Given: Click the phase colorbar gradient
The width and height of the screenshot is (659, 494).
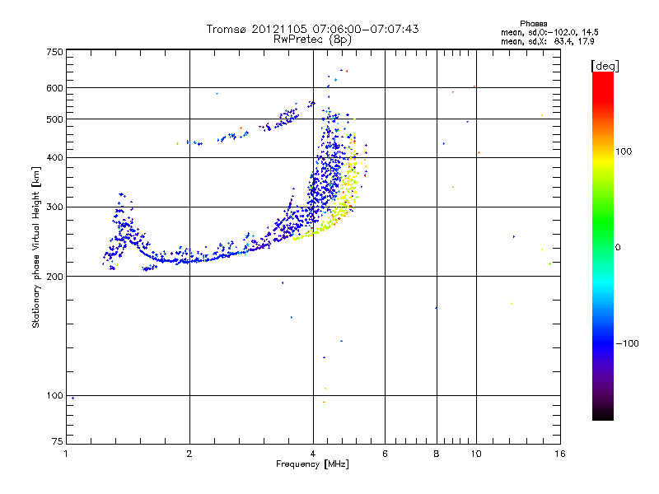Looking at the screenshot, I should pyautogui.click(x=603, y=245).
